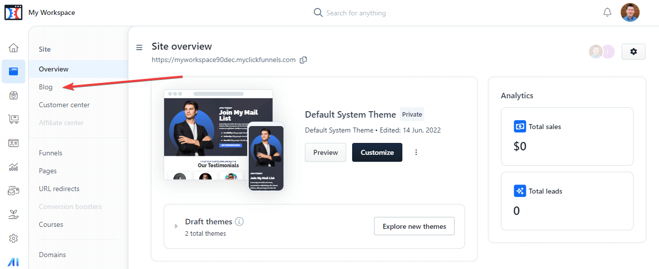This screenshot has width=659, height=269.
Task: Click the Preview button
Action: 326,152
